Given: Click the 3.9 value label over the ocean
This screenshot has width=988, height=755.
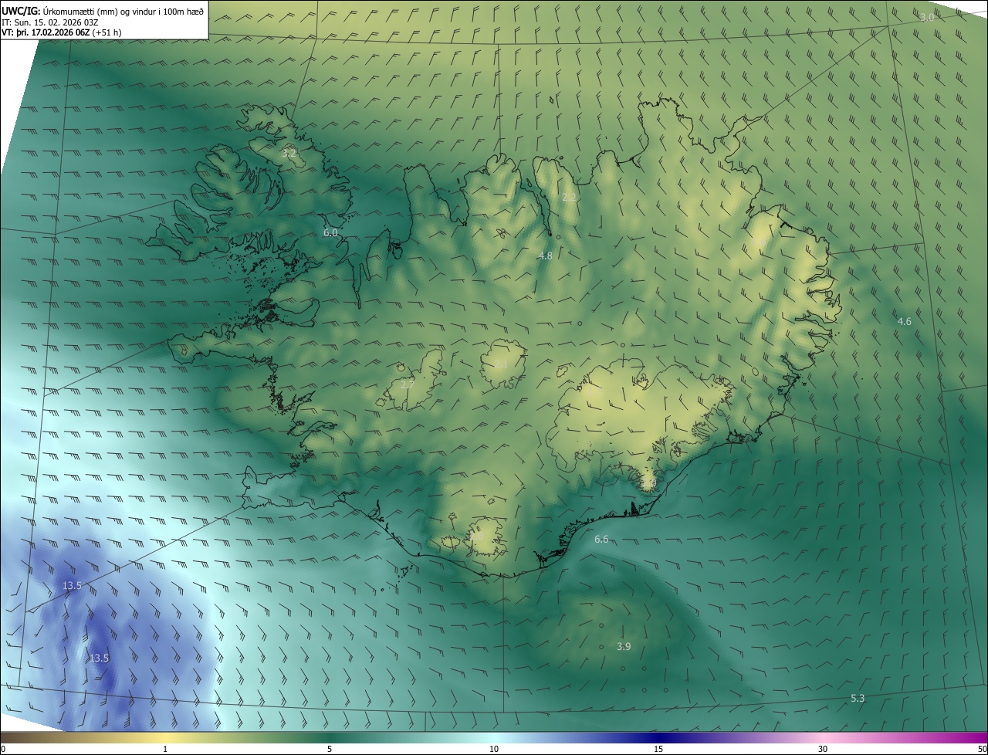Looking at the screenshot, I should pos(624,646).
